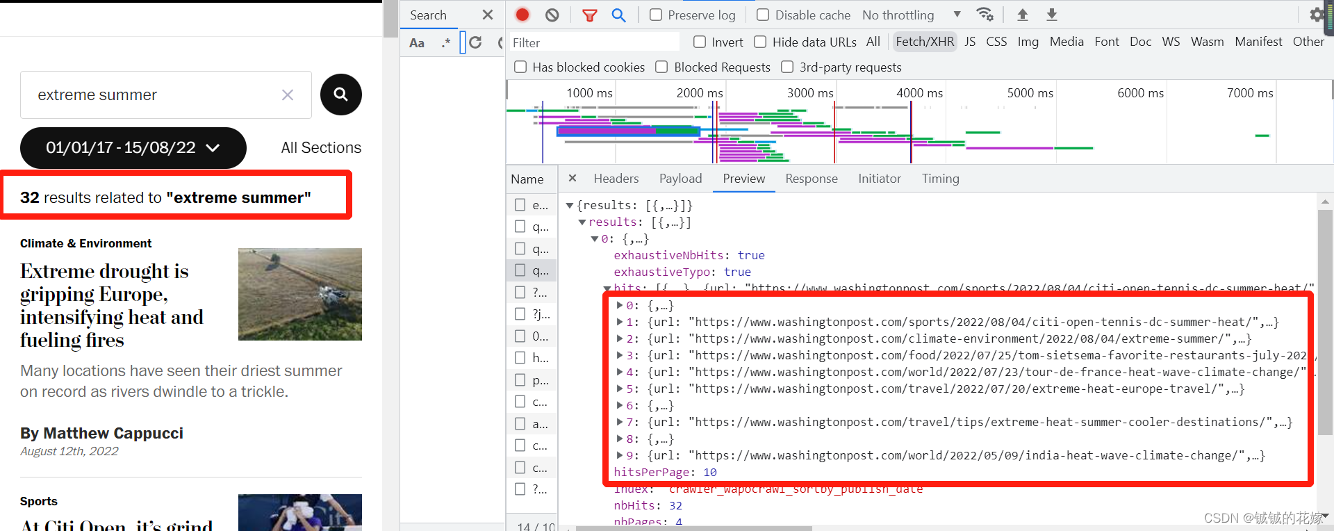Filter requests by CSS

tap(996, 42)
